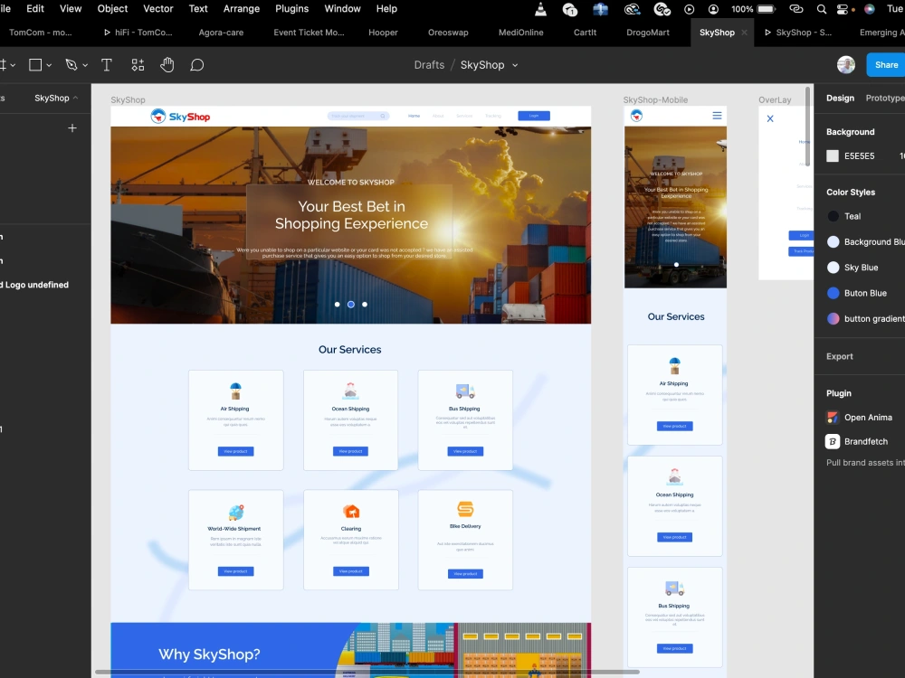Click the Bus Shipping truck icon in desktop frame
Viewport: 905px width, 678px height.
[x=465, y=391]
